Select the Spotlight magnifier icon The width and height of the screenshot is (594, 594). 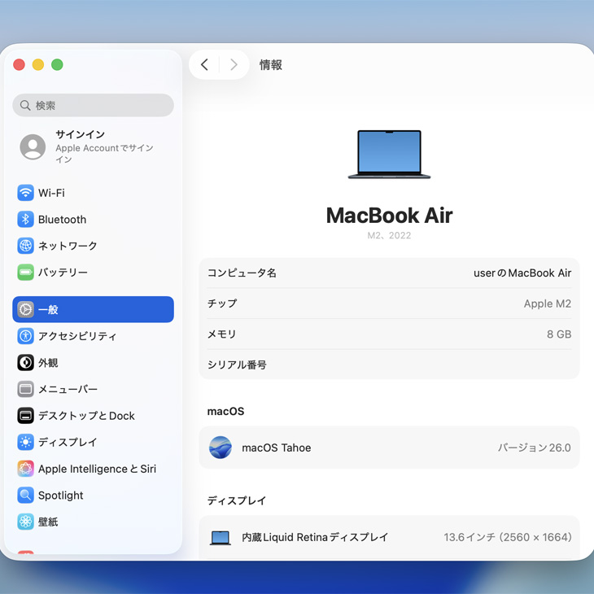[25, 496]
